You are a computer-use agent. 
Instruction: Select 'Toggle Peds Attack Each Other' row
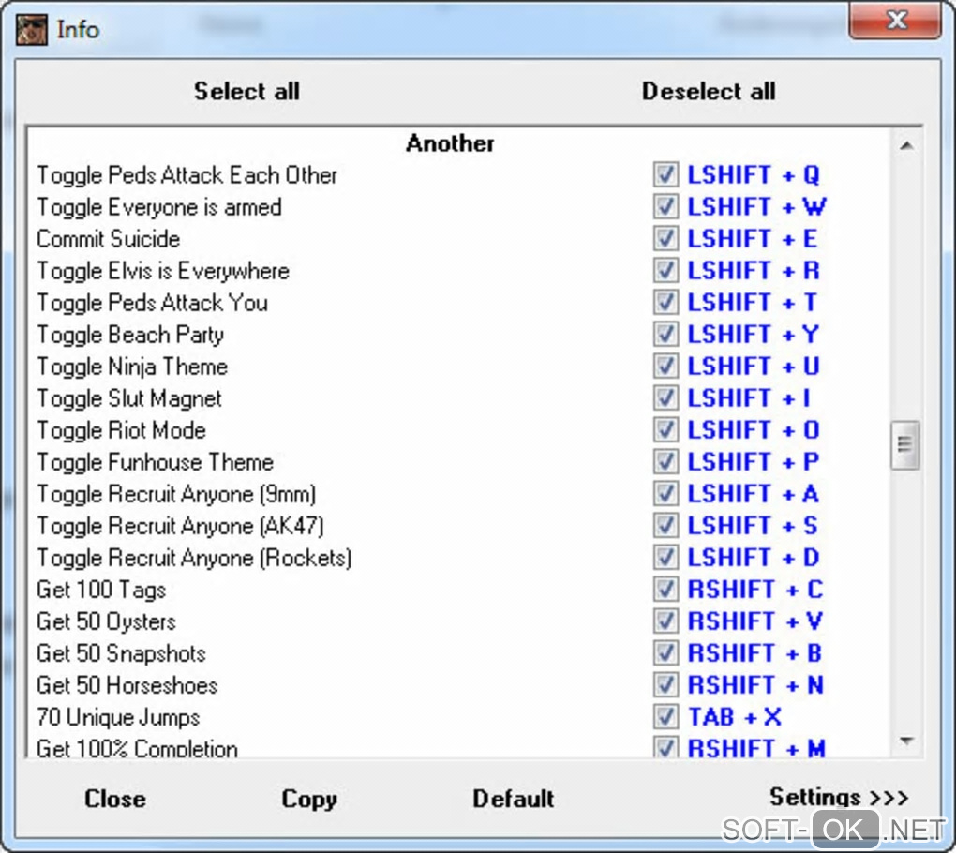pyautogui.click(x=187, y=175)
